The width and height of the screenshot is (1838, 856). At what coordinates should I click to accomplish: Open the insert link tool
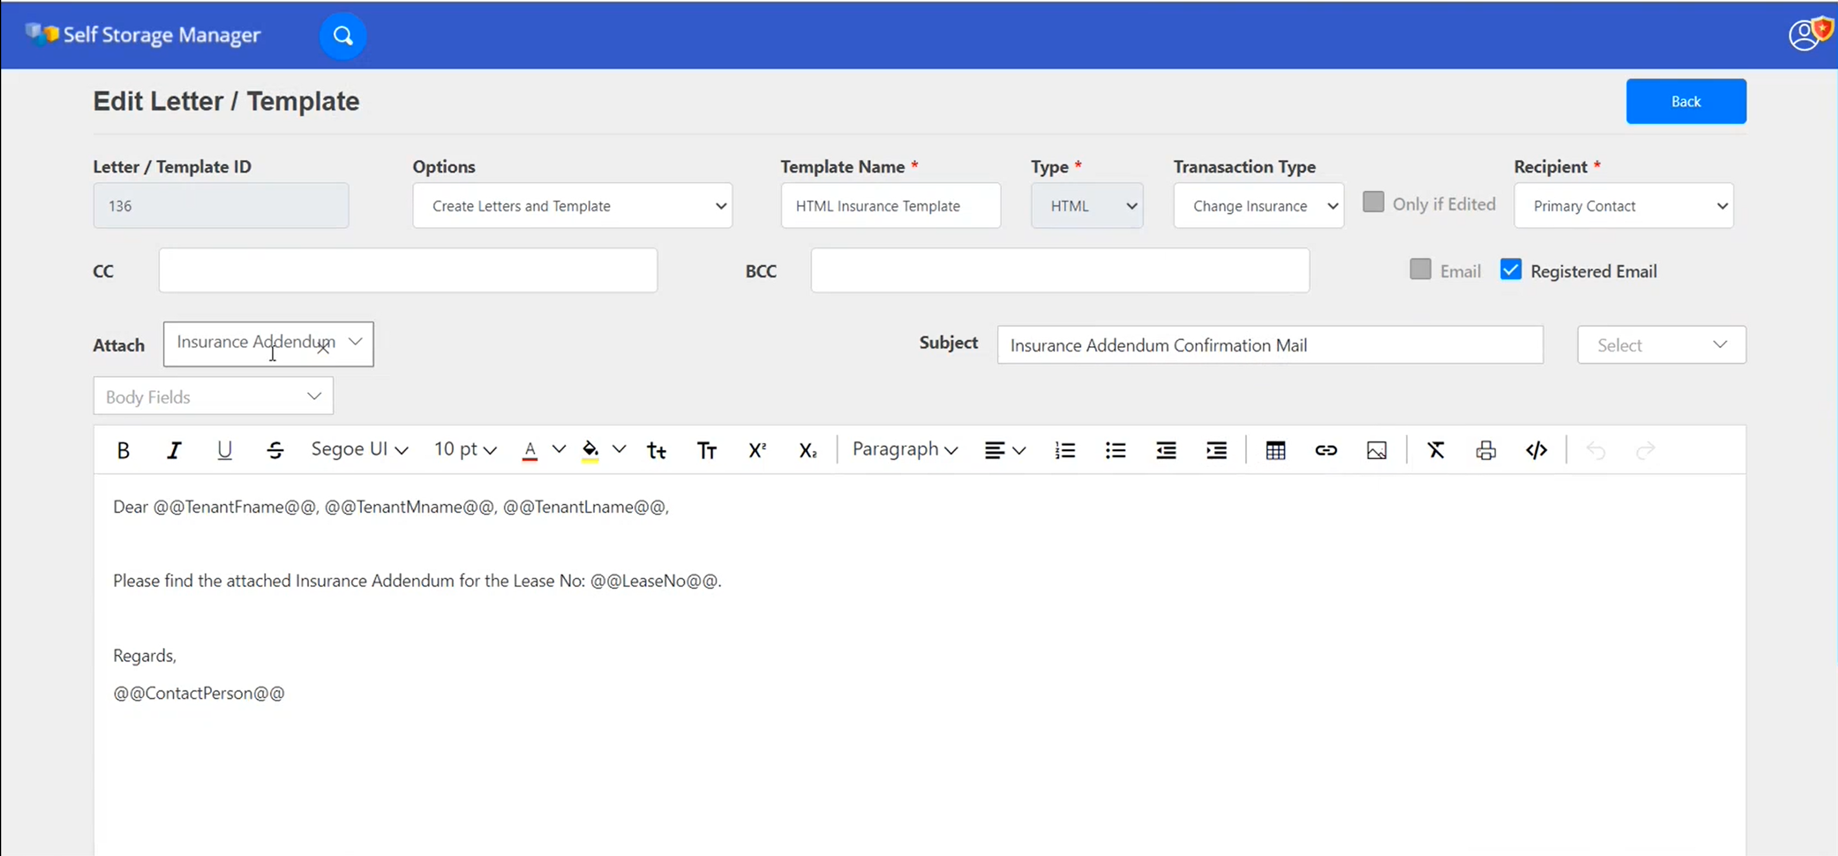point(1326,450)
